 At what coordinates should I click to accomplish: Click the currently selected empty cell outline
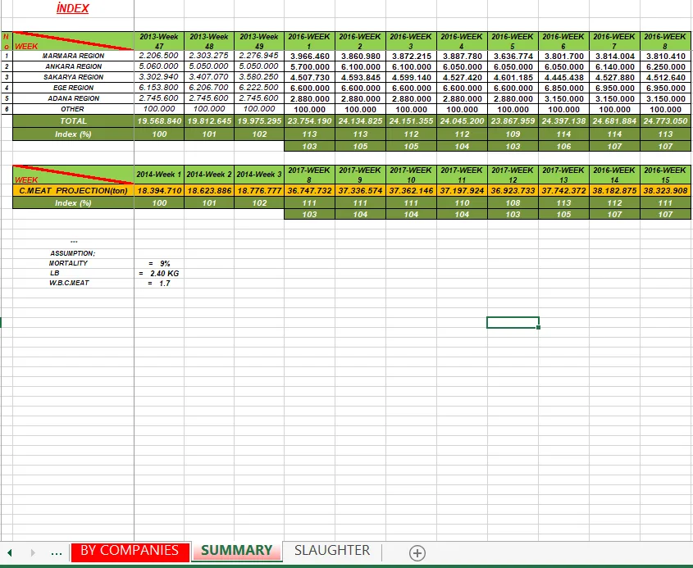point(513,322)
